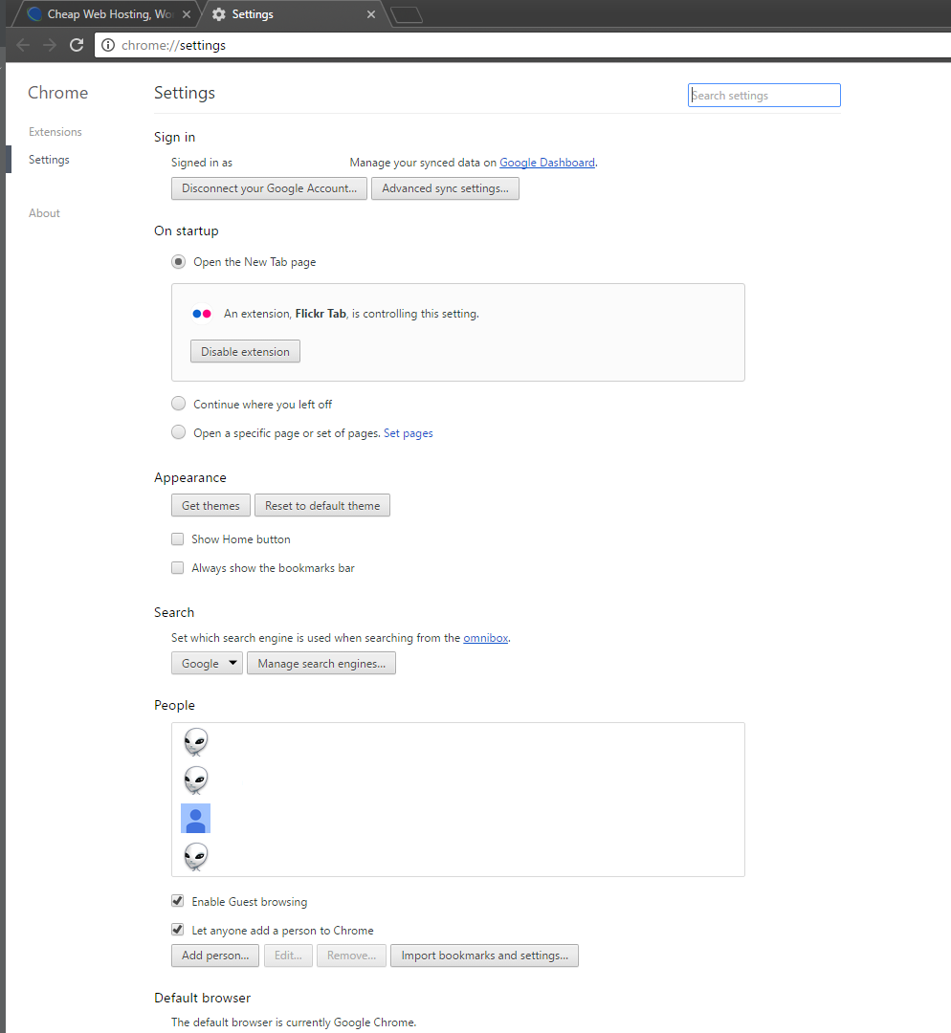Viewport: 951px width, 1033px height.
Task: Open the Google search engine dropdown
Action: 207,664
